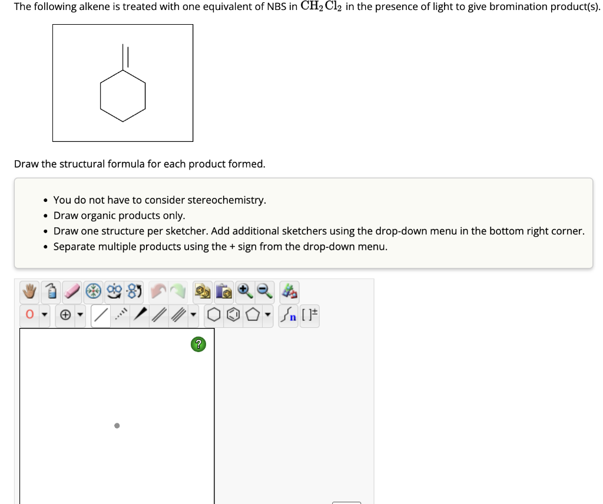Click the methylenecyclohexane structure image
Viewport: 603px width, 504px height.
(122, 83)
